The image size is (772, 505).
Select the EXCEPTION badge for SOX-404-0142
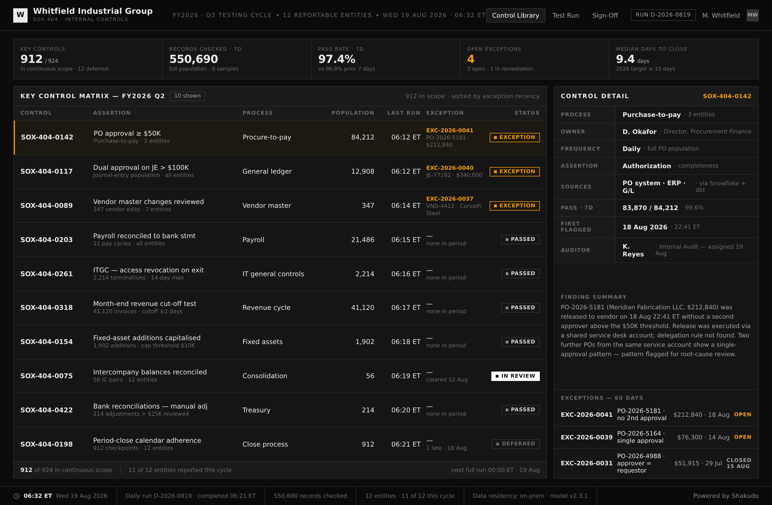click(514, 137)
